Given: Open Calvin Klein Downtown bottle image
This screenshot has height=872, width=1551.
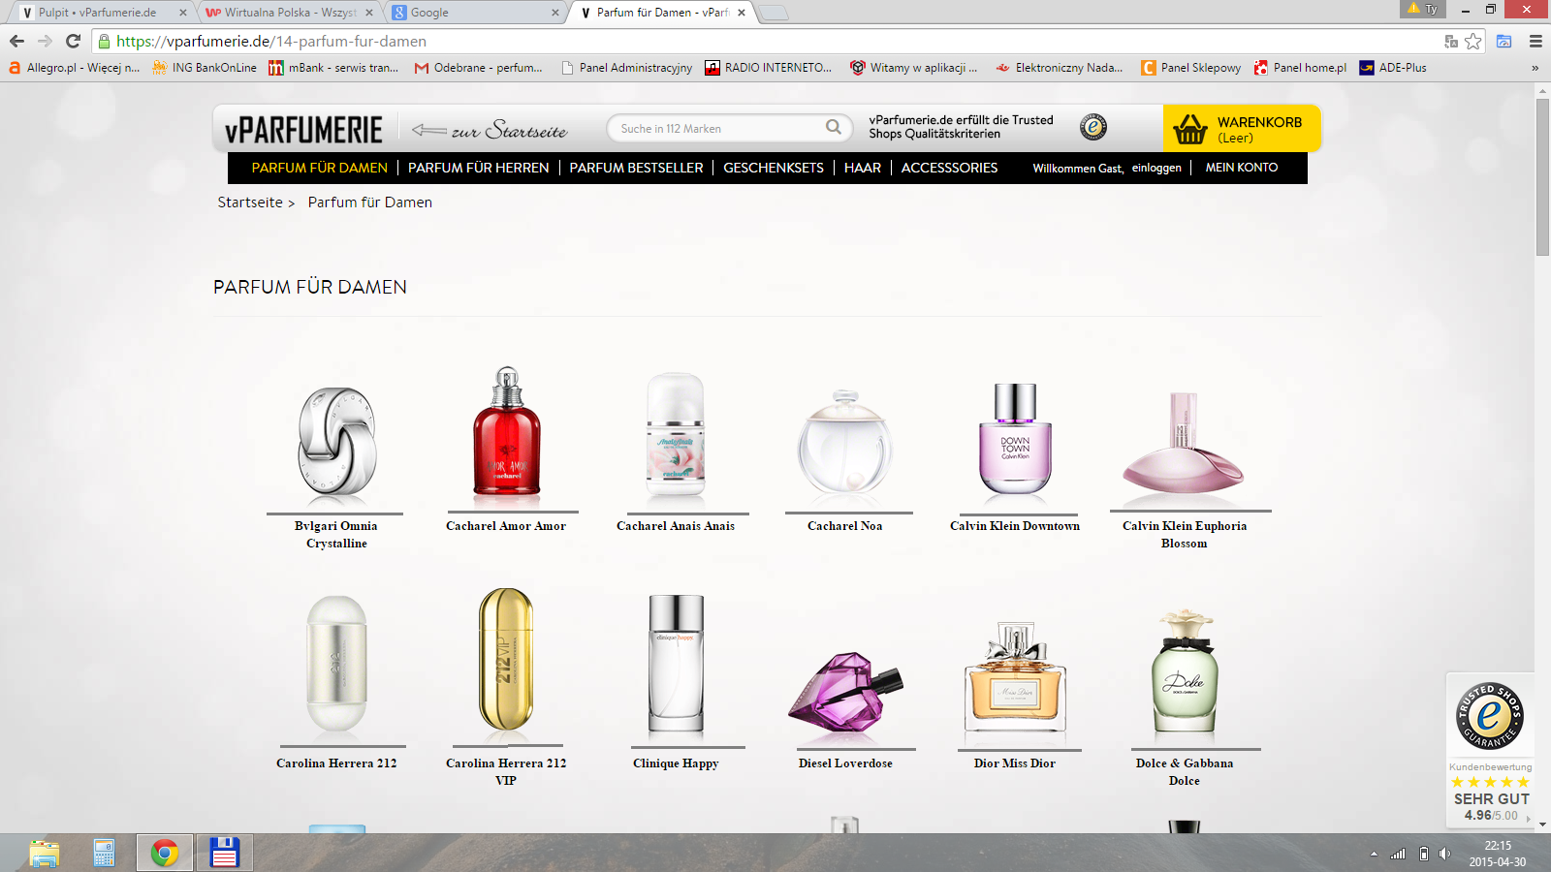Looking at the screenshot, I should tap(1015, 441).
